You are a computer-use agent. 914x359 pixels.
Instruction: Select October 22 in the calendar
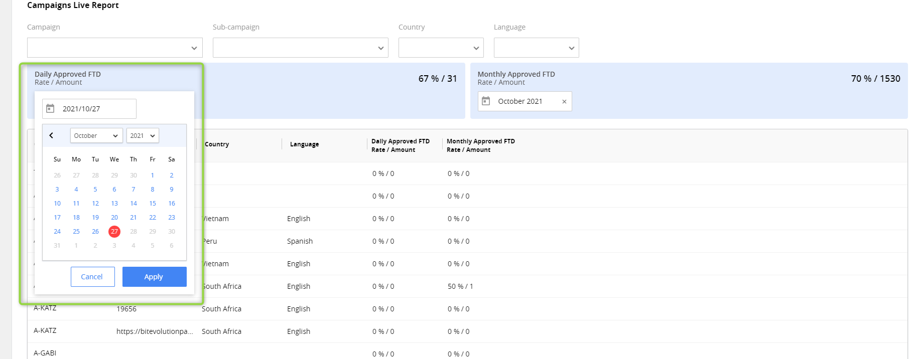click(x=153, y=218)
